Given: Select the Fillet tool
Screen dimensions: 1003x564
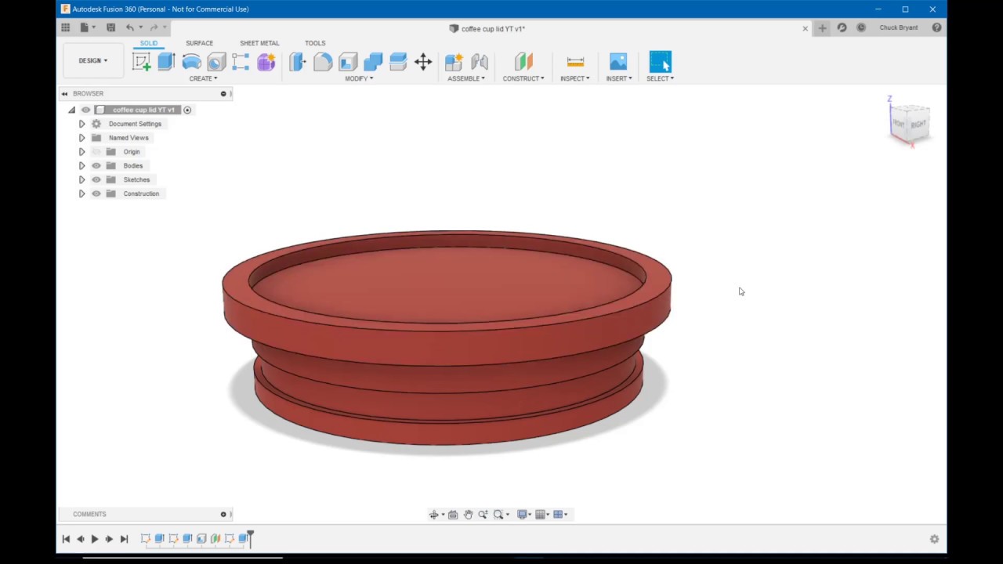Looking at the screenshot, I should point(323,62).
